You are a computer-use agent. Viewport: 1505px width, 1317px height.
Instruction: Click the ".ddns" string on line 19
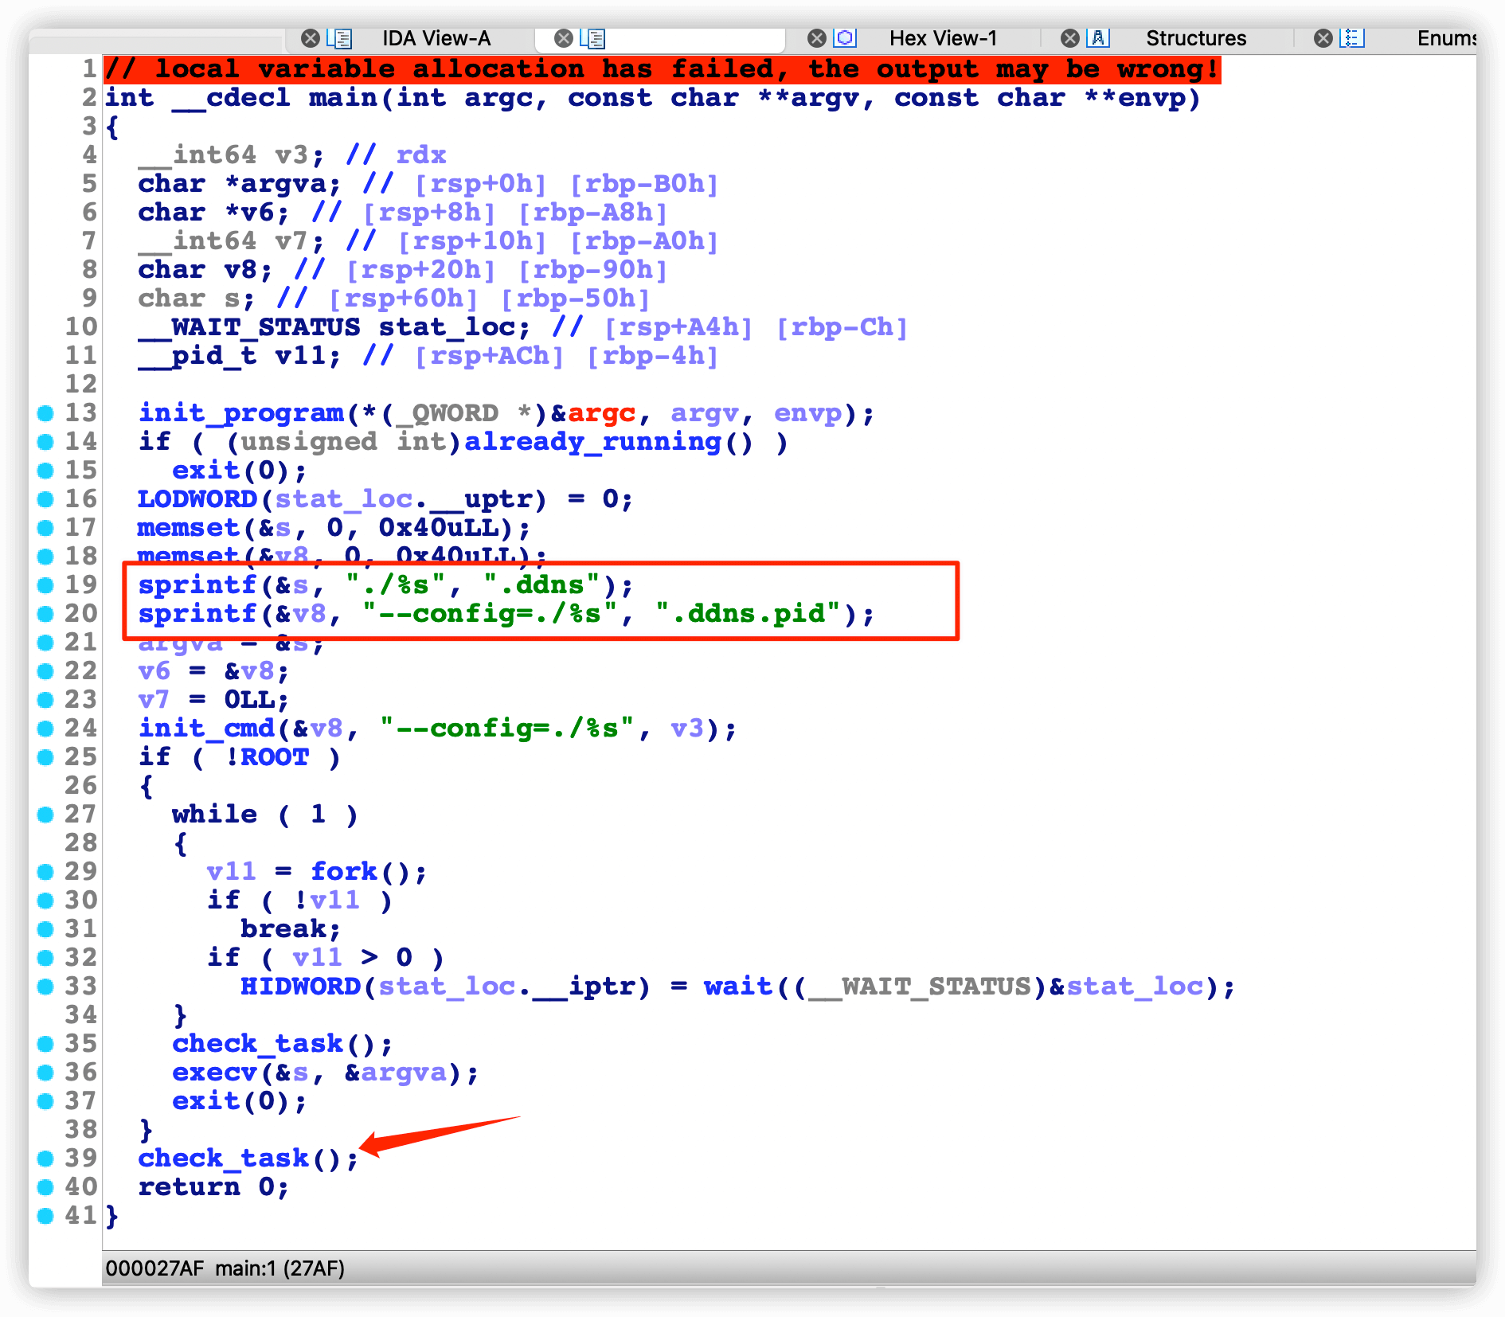click(542, 585)
